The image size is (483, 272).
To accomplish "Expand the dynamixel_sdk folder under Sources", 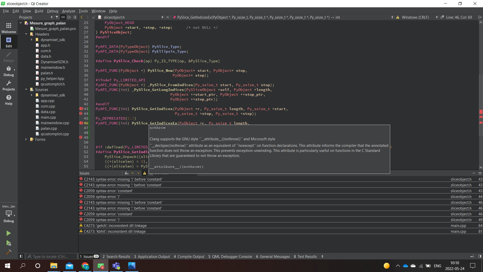I will click(32, 95).
